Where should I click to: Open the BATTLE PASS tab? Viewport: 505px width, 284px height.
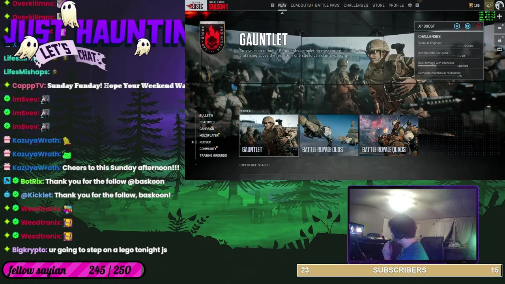tap(327, 5)
